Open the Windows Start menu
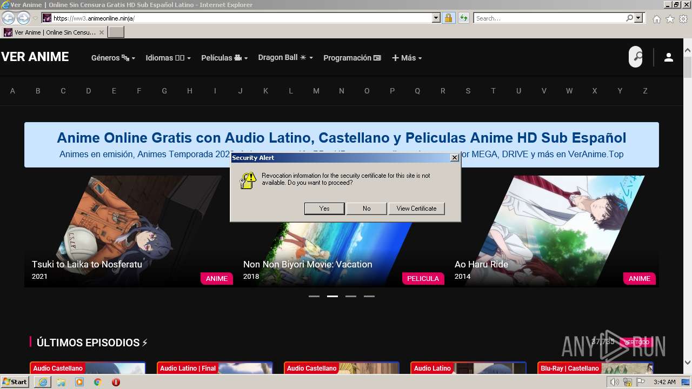Screen dimensions: 692x389 pyautogui.click(x=15, y=382)
